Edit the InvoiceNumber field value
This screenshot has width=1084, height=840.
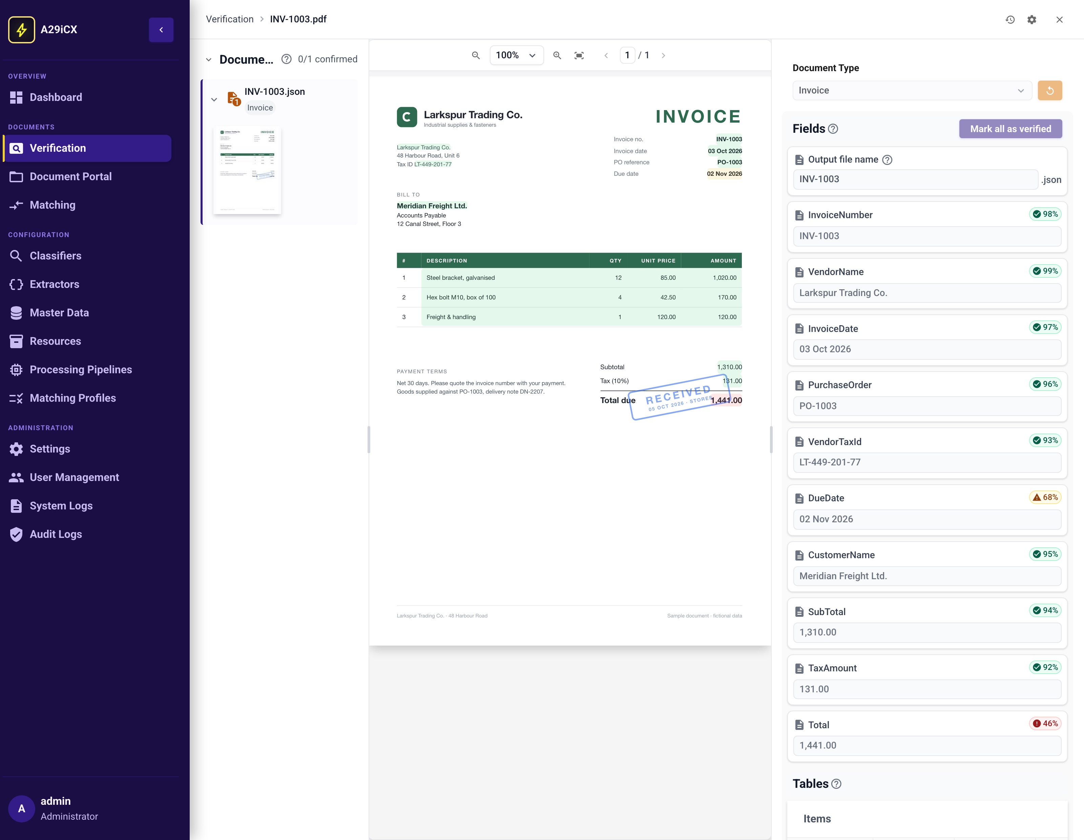[927, 236]
